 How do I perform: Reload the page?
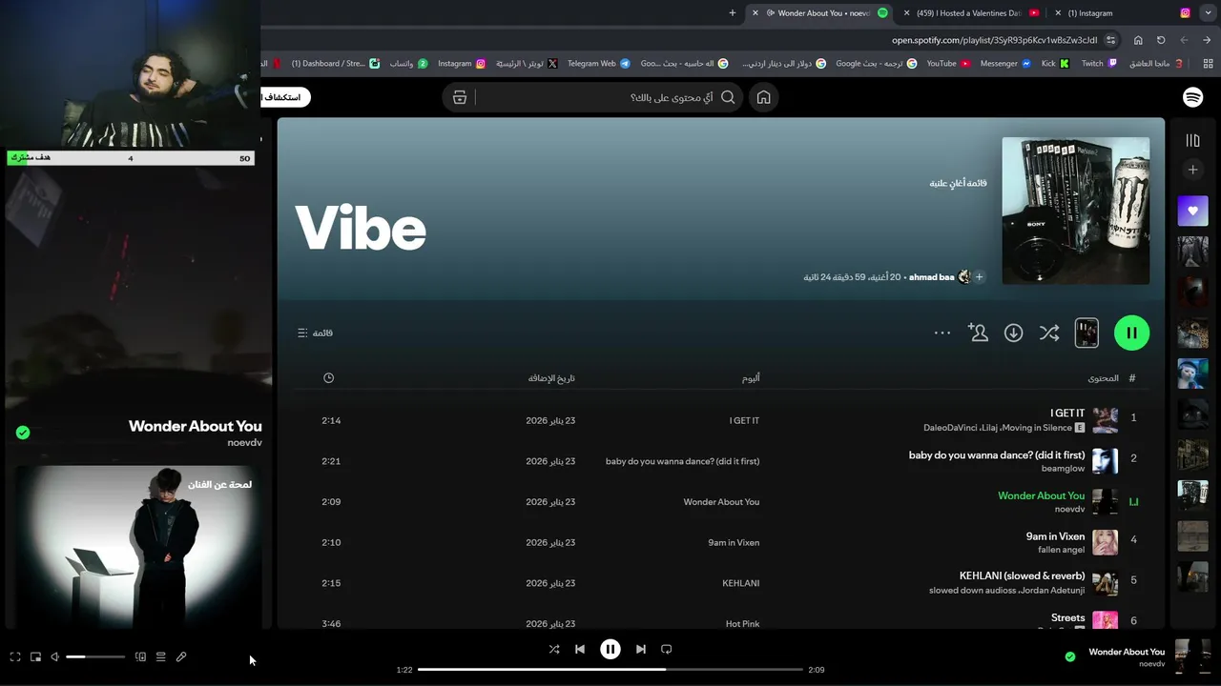click(1161, 40)
